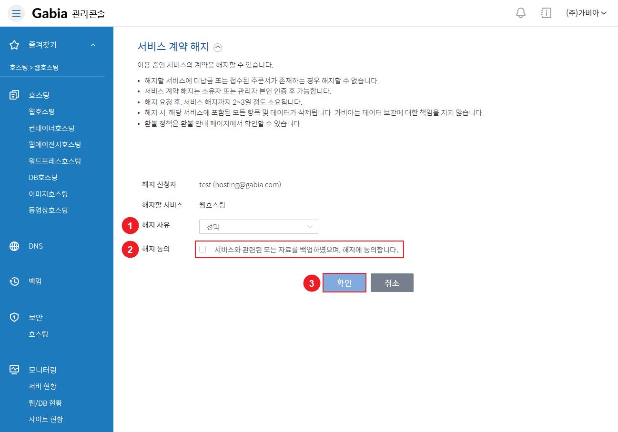Open the 해지 사유 reason dropdown

258,227
